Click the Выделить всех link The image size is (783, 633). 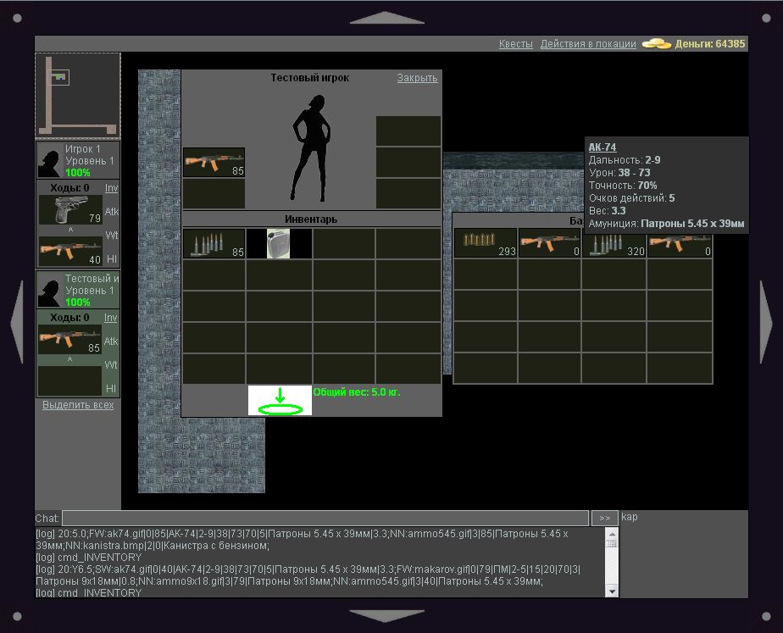click(78, 405)
